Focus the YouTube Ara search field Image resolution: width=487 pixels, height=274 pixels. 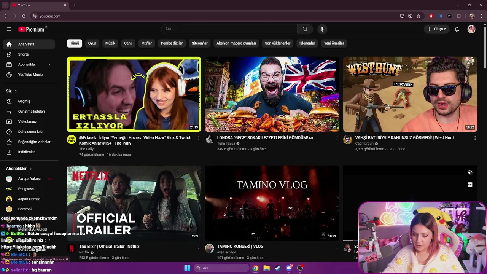[x=229, y=29]
